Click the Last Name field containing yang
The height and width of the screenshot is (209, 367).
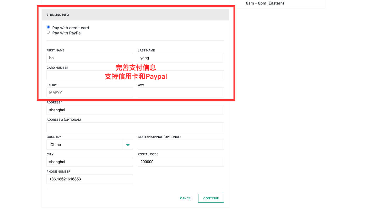pyautogui.click(x=181, y=58)
